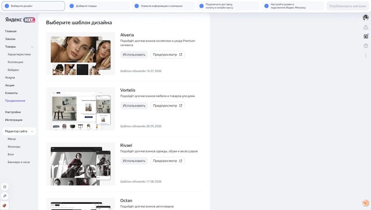The height and width of the screenshot is (210, 371).
Task: Open Бейджи in the sidebar
Action: coord(13,70)
